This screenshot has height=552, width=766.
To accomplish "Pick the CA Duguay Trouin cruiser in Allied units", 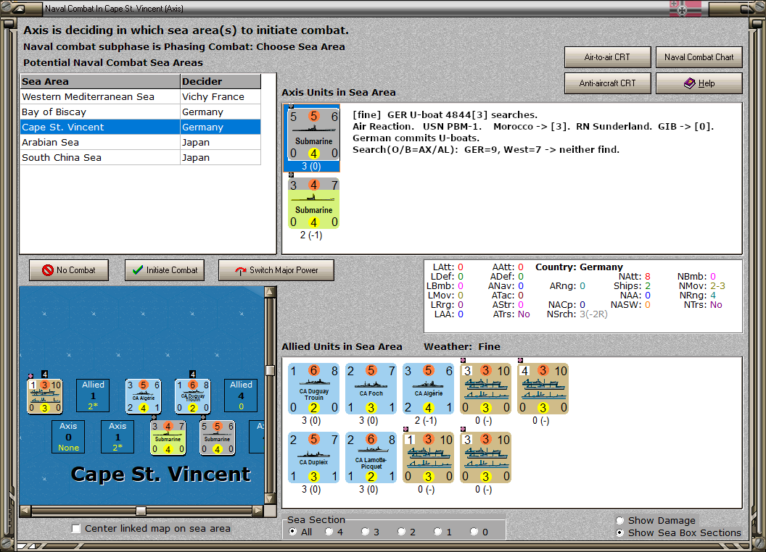I will pyautogui.click(x=313, y=388).
